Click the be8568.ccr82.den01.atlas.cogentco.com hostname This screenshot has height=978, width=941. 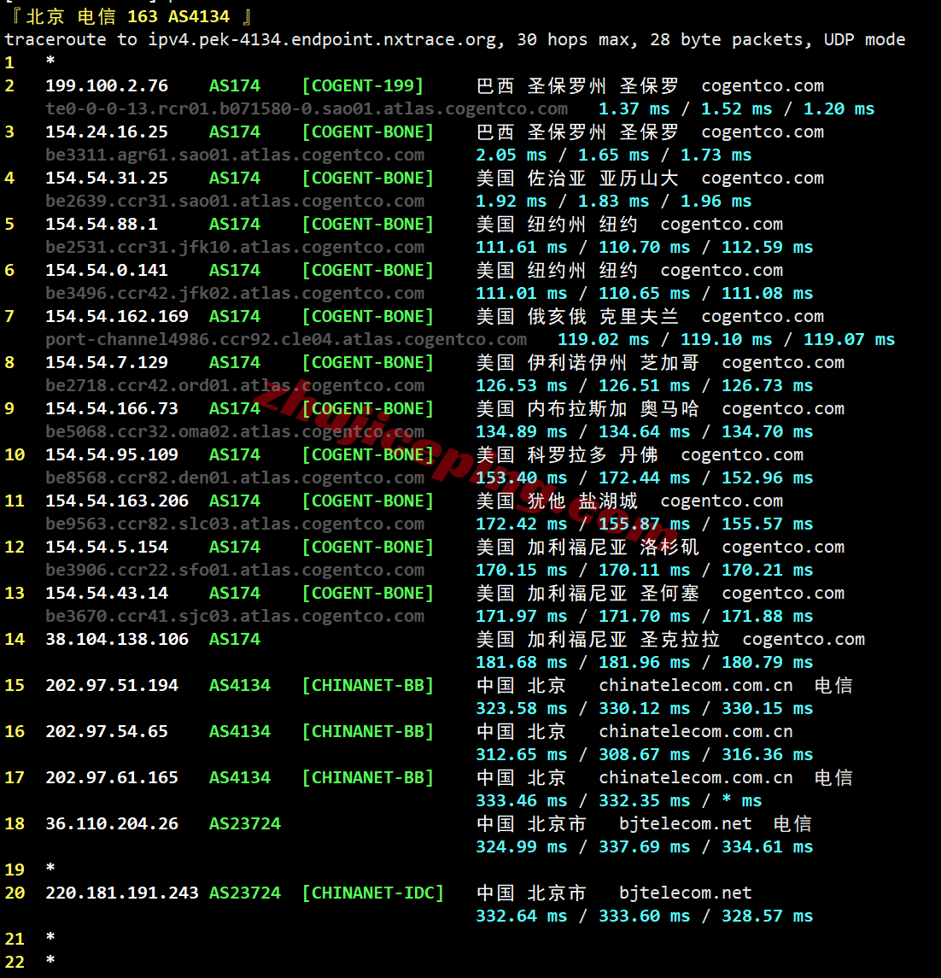click(x=235, y=477)
